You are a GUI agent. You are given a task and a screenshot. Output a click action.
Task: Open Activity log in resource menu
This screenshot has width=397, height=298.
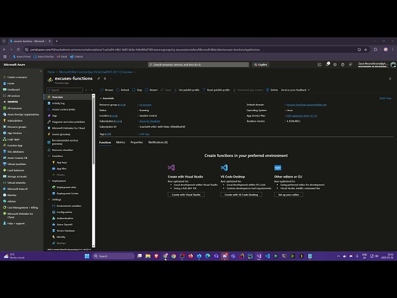[x=56, y=103]
